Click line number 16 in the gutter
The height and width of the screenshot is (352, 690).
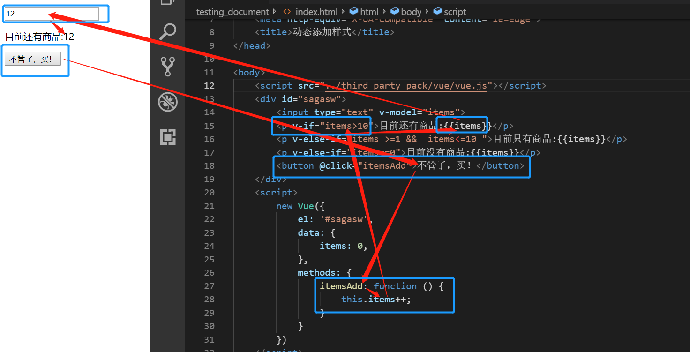pyautogui.click(x=209, y=139)
